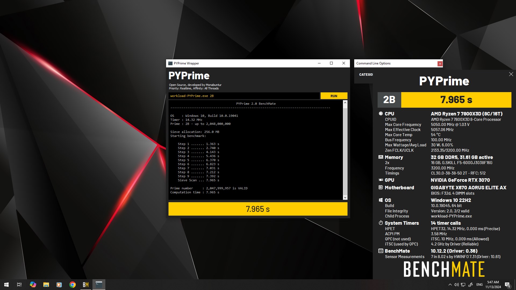
Task: Open the Windows Start menu
Action: [6, 285]
